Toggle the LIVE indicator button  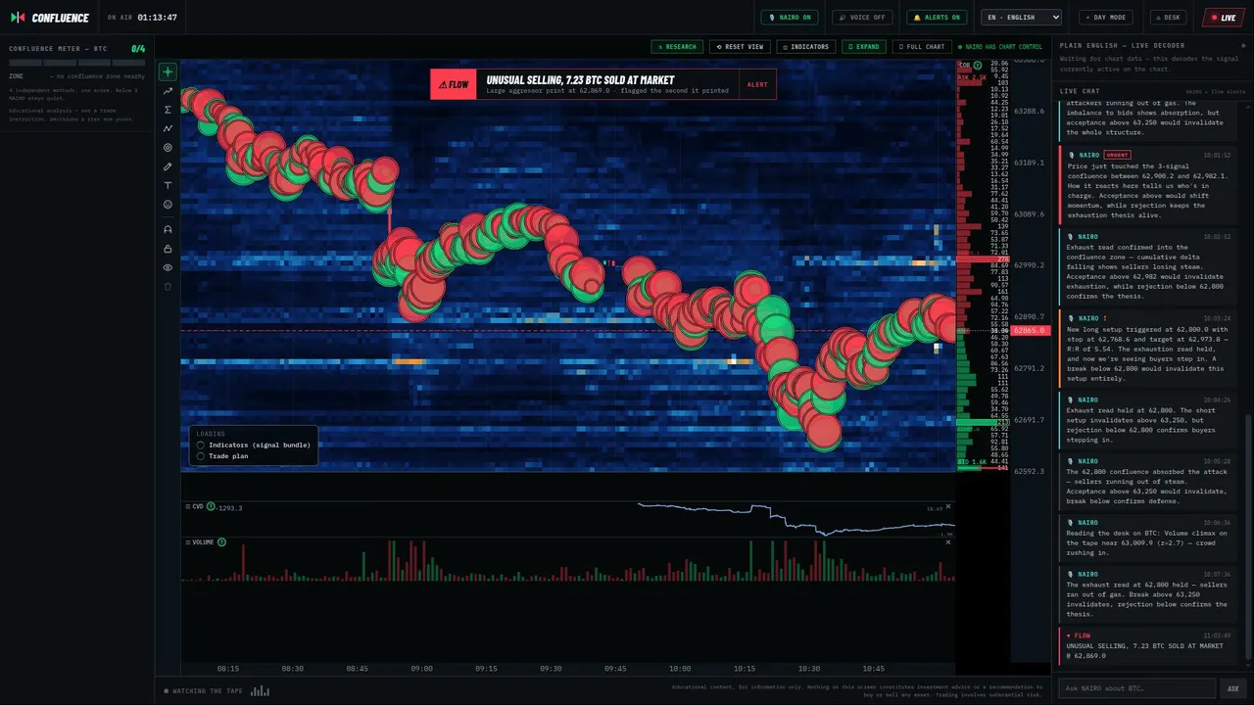click(x=1223, y=18)
